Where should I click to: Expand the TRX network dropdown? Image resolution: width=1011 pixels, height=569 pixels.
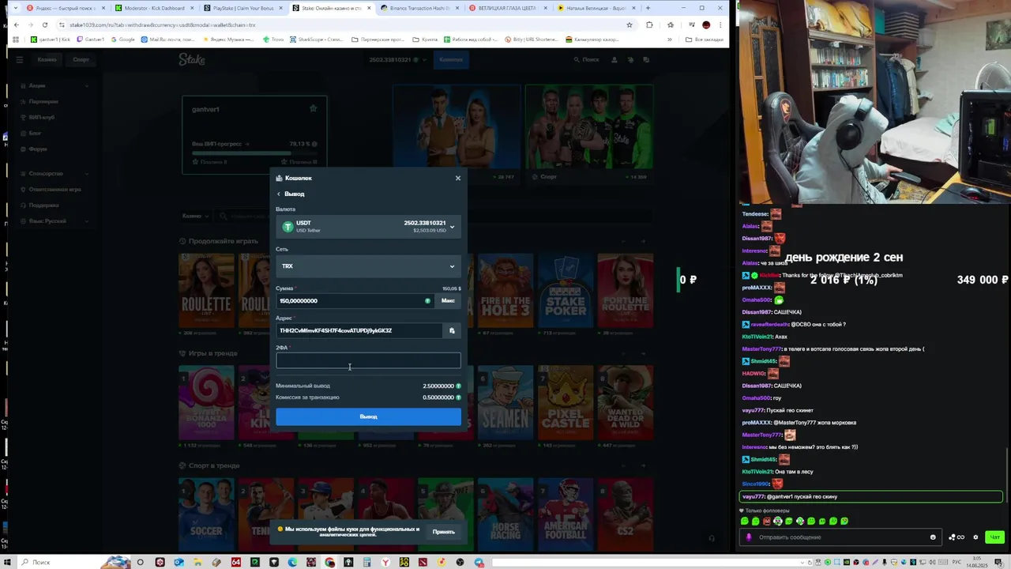pos(368,266)
